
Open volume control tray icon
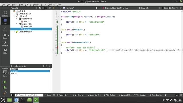(x=175, y=100)
